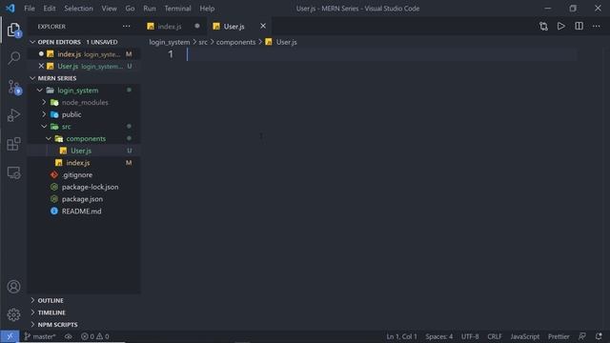Click the errors and warnings counter
The height and width of the screenshot is (343, 610).
pyautogui.click(x=95, y=336)
